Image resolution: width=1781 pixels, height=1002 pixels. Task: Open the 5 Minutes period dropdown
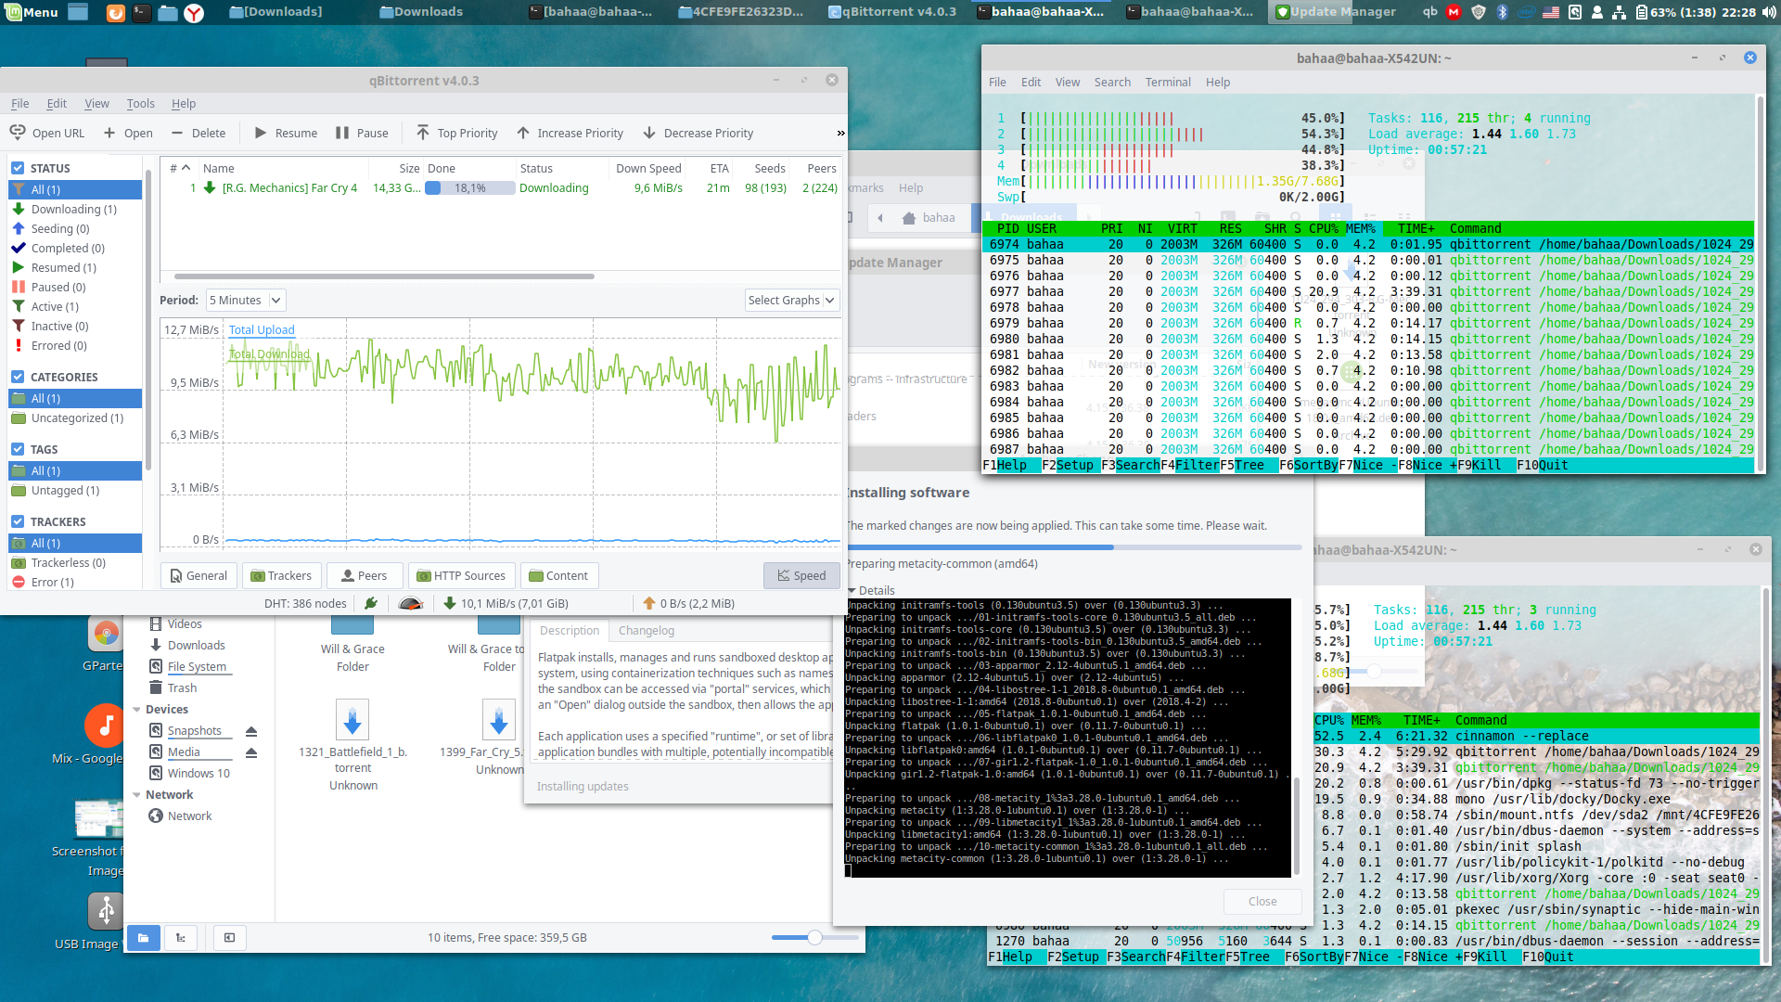point(245,300)
